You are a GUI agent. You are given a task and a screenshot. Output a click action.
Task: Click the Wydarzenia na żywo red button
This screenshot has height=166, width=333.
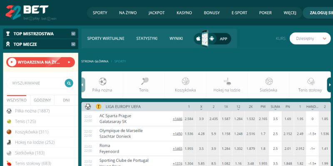pyautogui.click(x=40, y=62)
